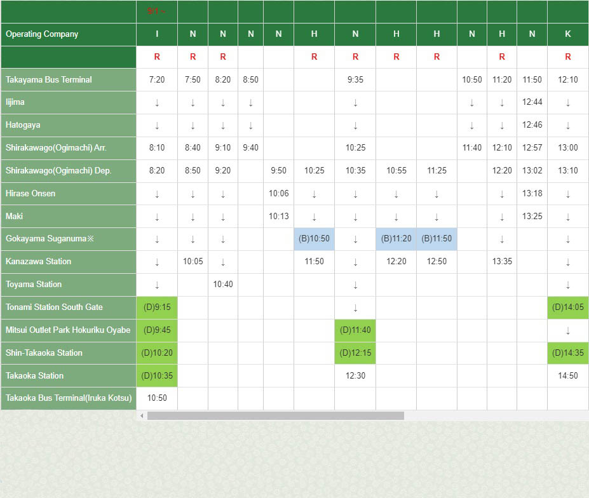Select the Operating Company header cell

click(68, 34)
